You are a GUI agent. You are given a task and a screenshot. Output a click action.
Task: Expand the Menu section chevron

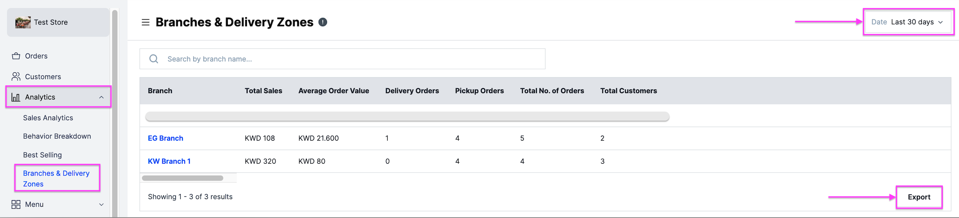[x=101, y=204]
